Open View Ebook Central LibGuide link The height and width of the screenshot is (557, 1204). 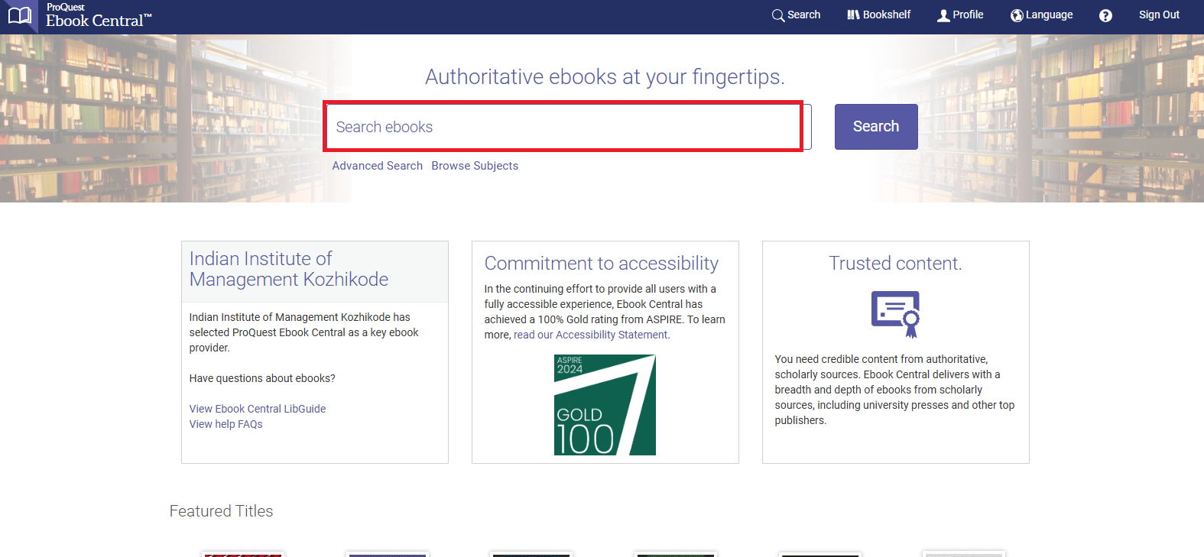coord(258,409)
